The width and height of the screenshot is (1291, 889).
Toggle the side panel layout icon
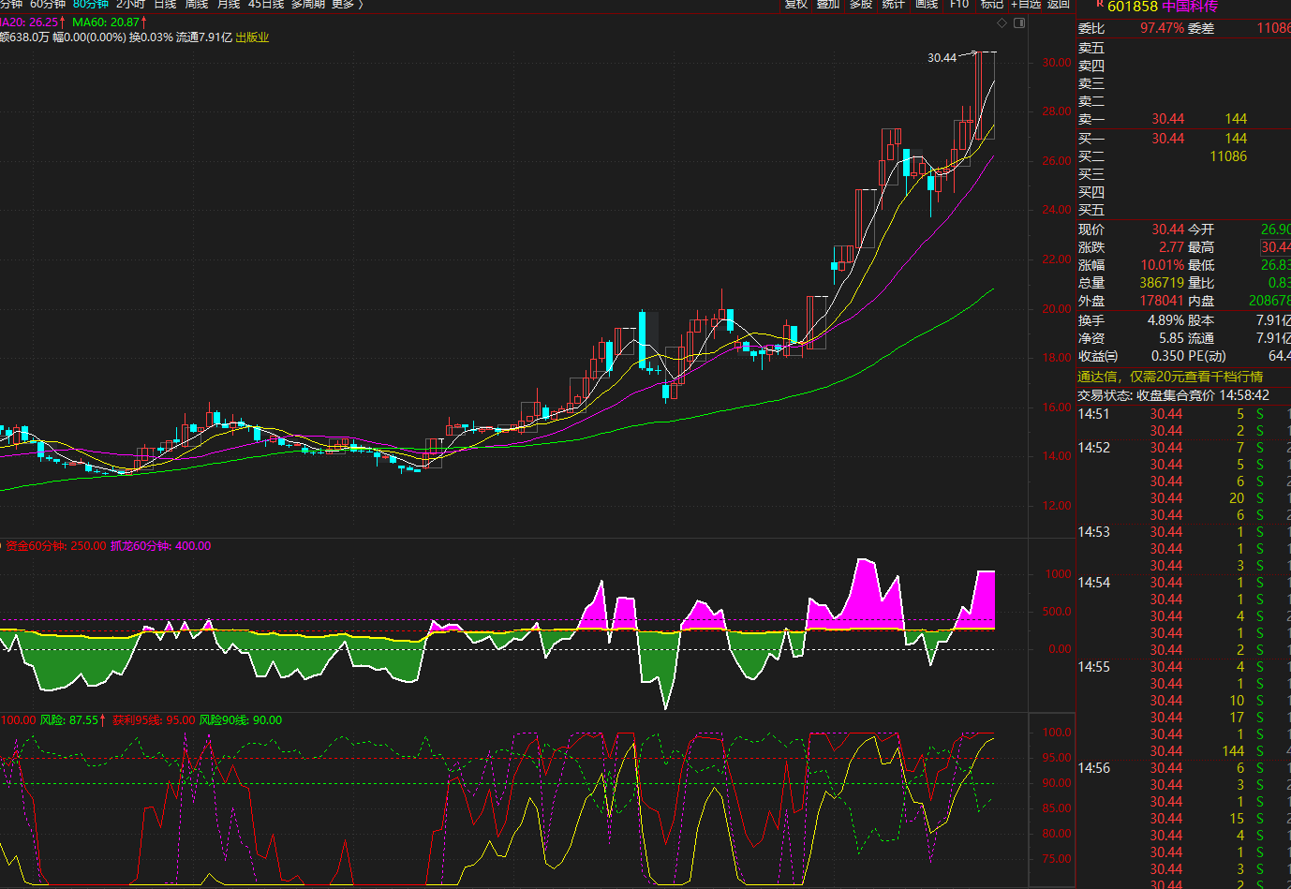tap(1019, 23)
